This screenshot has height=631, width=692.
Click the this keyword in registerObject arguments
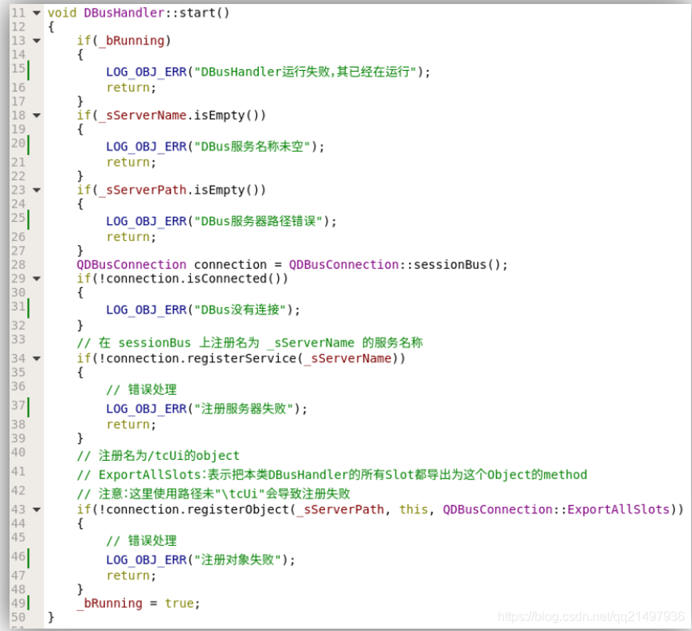point(413,510)
